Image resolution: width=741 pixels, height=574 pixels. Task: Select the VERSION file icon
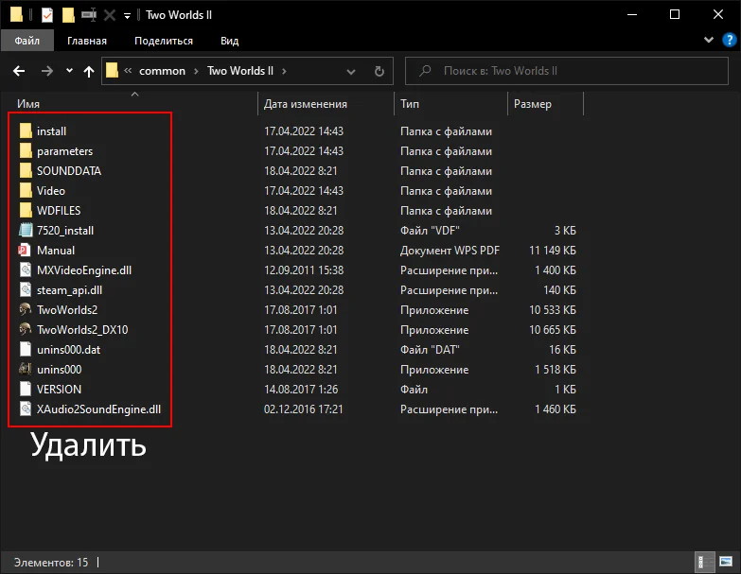point(26,389)
